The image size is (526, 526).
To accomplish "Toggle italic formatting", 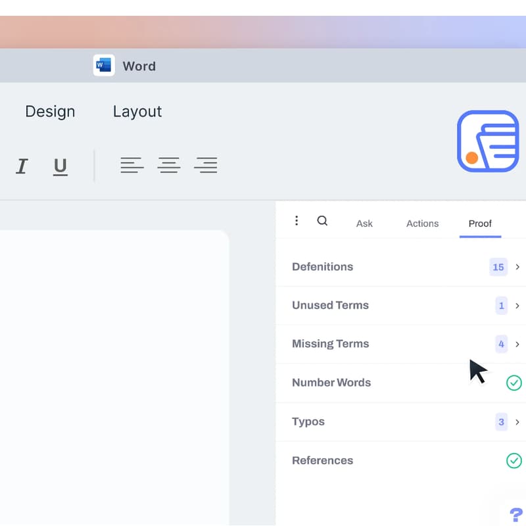I will (22, 166).
